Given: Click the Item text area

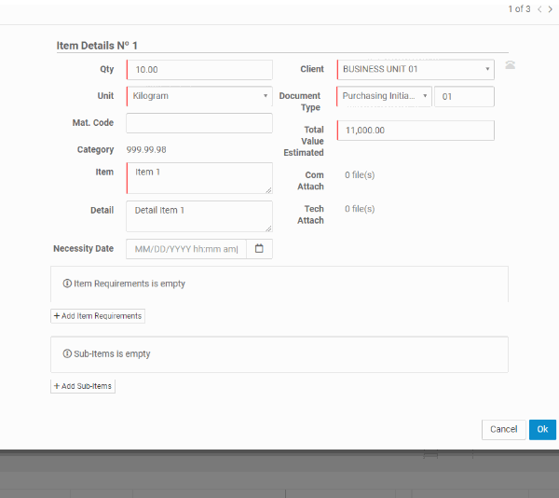Looking at the screenshot, I should point(199,178).
